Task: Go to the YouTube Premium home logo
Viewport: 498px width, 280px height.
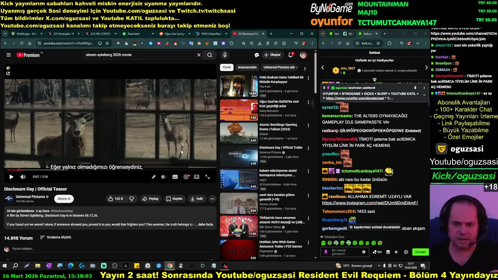Action: [x=28, y=55]
